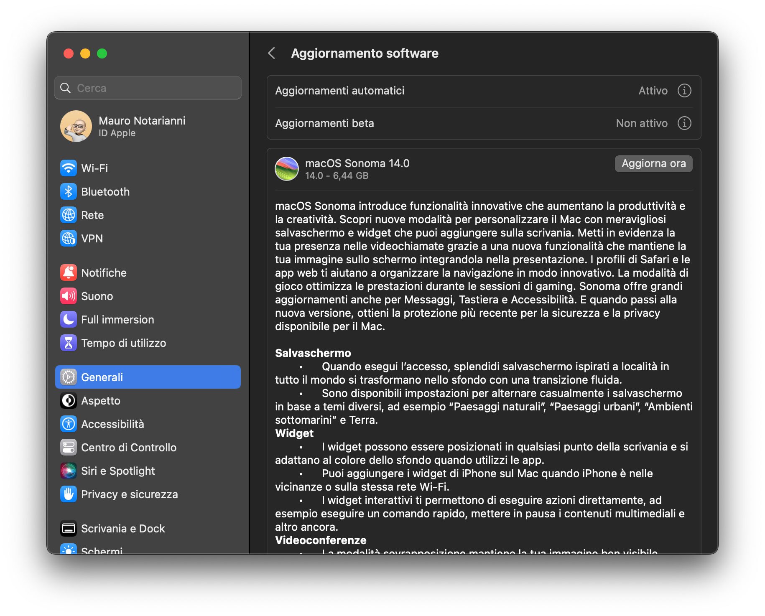Open the Aspetto settings pane

148,401
